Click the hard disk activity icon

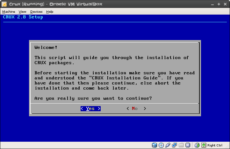pos(154,145)
